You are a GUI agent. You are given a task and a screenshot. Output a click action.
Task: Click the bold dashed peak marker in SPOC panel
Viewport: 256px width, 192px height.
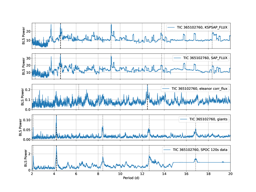56,158
